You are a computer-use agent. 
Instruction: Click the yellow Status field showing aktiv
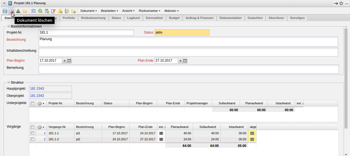[182, 32]
